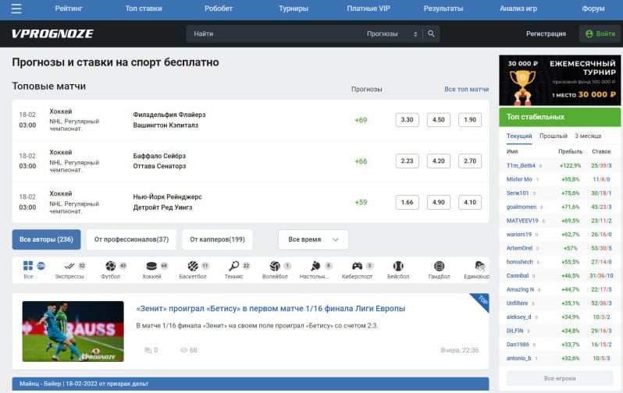Screen dimensions: 623x393
Task: Open Результаты in top navigation
Action: point(443,9)
